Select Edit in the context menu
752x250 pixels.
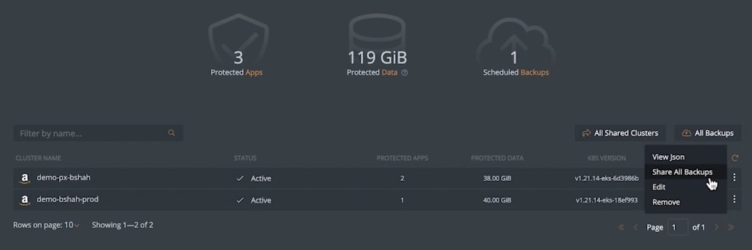tap(659, 187)
